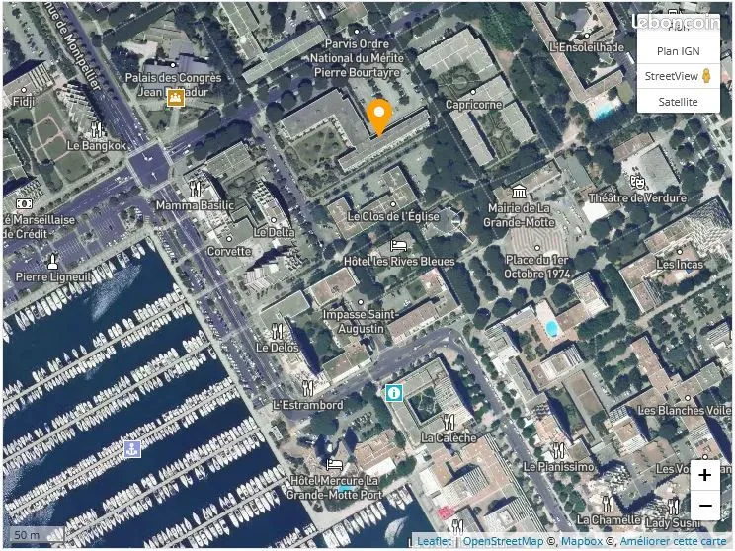Zoom out with the minus button
The width and height of the screenshot is (735, 551).
point(704,506)
